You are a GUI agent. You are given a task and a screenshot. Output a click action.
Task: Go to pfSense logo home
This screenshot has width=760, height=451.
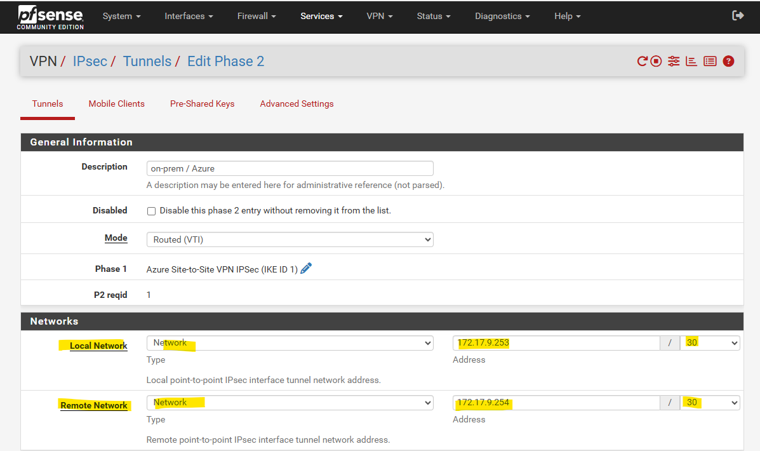50,17
